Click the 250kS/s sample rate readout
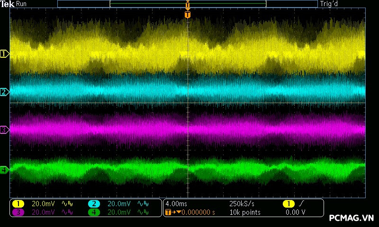This screenshot has height=227, width=379. point(243,204)
